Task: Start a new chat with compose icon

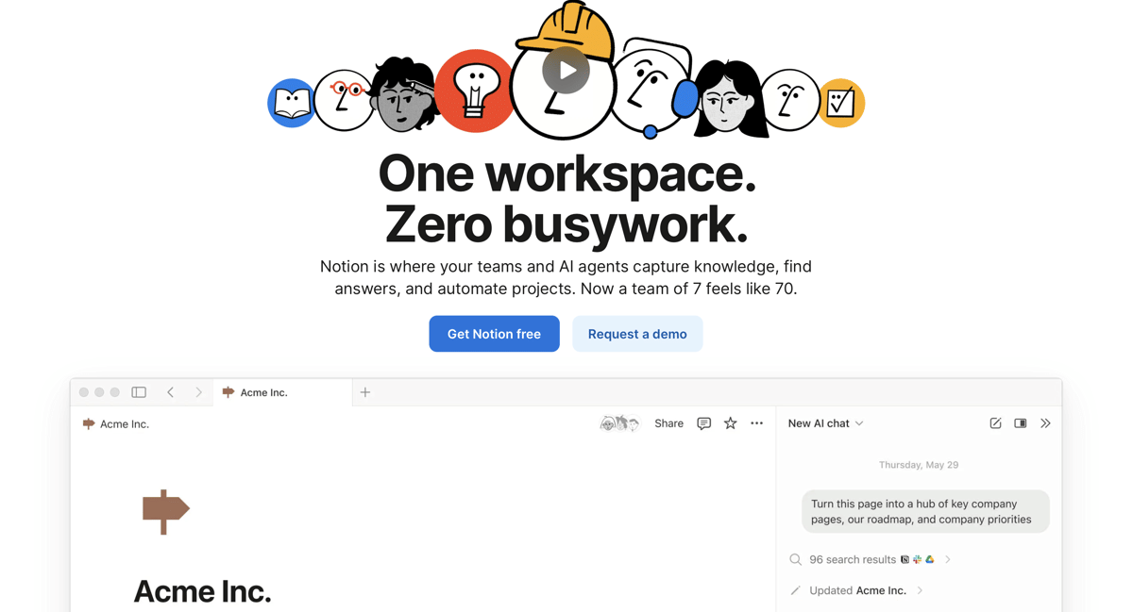Action: (995, 424)
